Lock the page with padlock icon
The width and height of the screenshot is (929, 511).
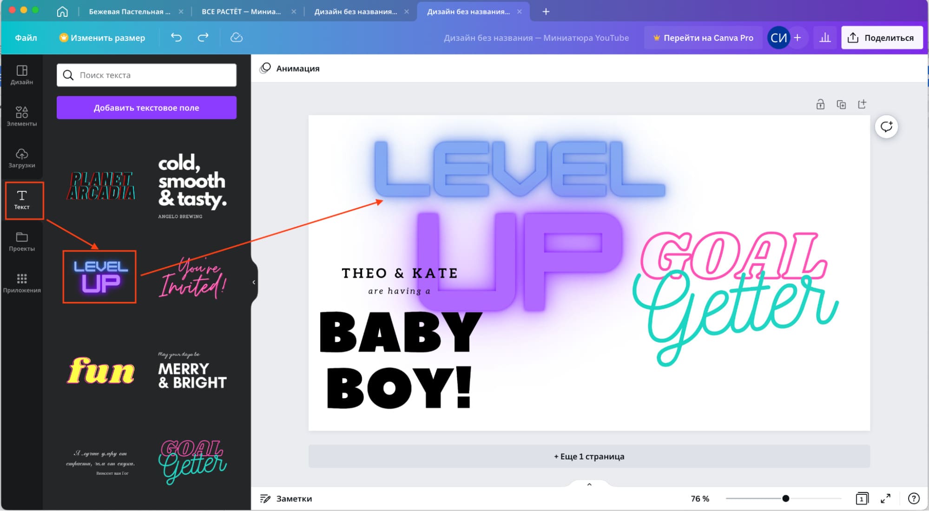click(x=820, y=104)
